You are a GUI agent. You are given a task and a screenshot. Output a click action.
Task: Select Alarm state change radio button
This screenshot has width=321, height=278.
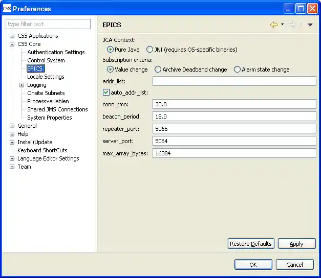237,69
